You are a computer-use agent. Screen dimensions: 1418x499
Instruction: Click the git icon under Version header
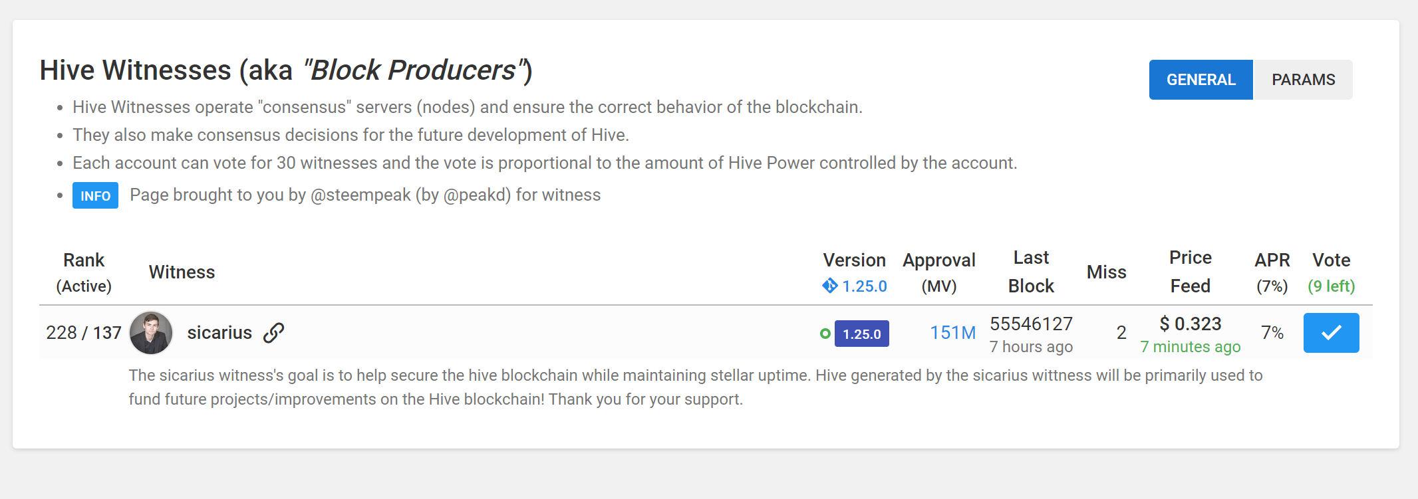(829, 286)
